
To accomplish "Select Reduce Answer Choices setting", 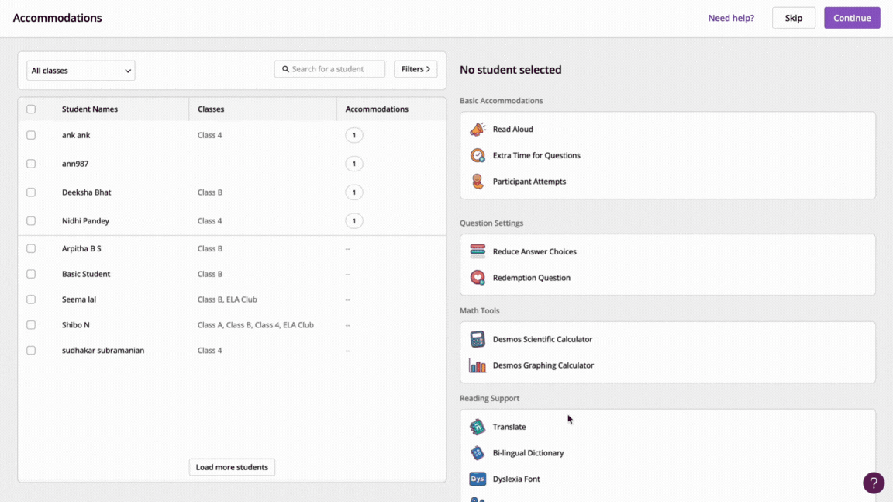I will [534, 251].
